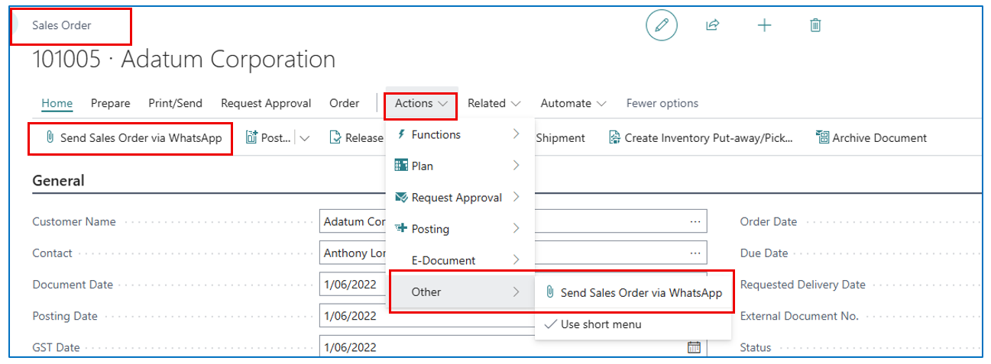The image size is (991, 364).
Task: Toggle the Use short menu option
Action: pos(601,324)
